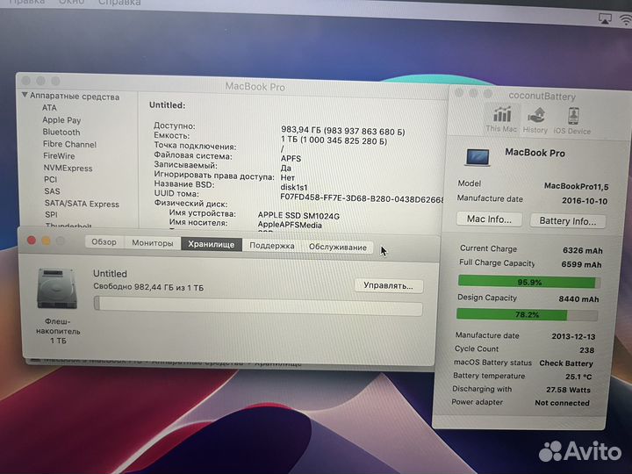Click the volume UUID value F07FD458
The image size is (632, 474).
[x=362, y=197]
